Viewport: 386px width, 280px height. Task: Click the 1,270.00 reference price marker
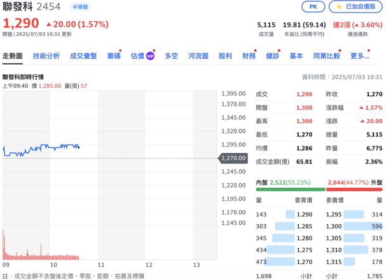pos(233,158)
